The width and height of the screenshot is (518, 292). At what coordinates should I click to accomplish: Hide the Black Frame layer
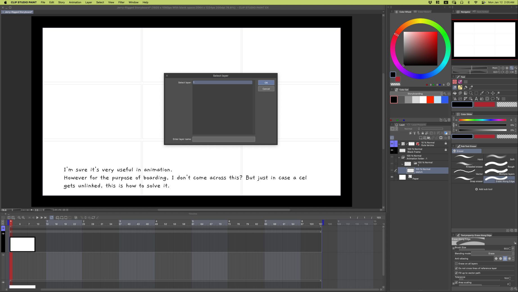[x=392, y=150]
